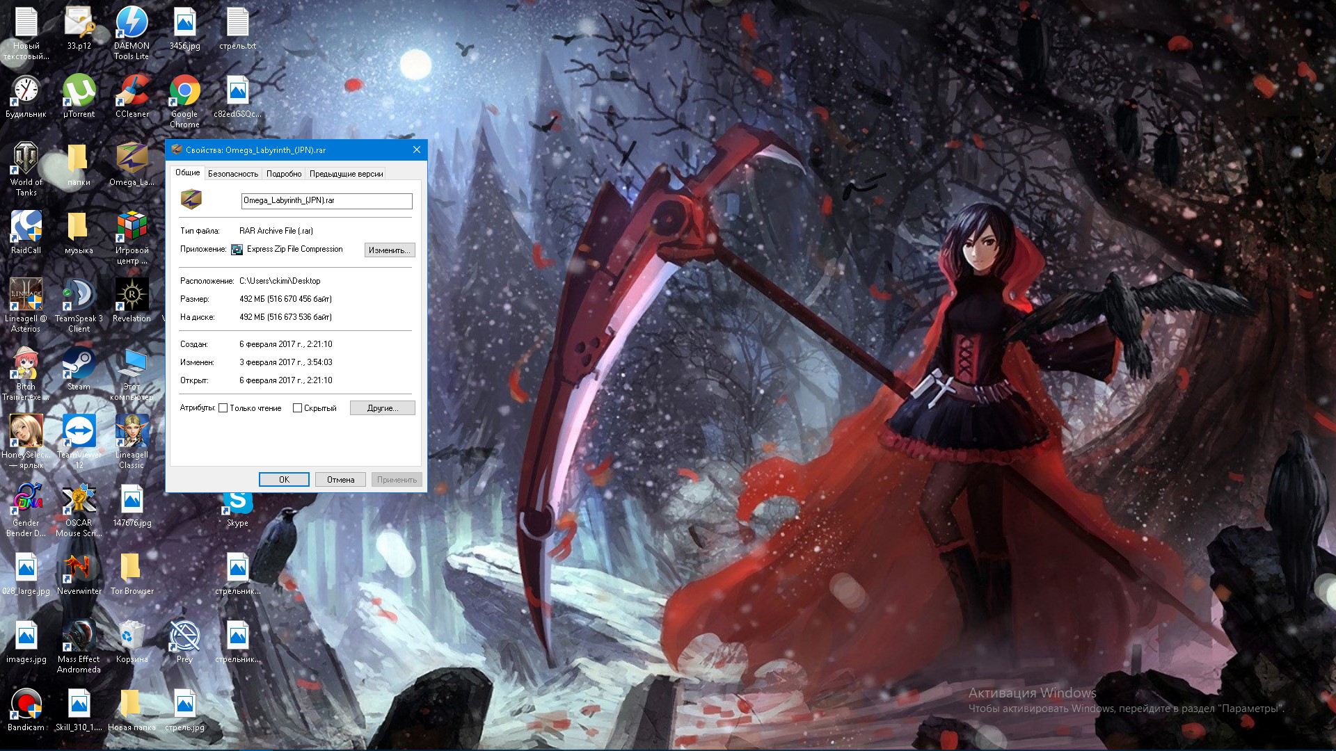1336x751 pixels.
Task: Select the Google Chrome desktop shortcut
Action: pos(184,101)
